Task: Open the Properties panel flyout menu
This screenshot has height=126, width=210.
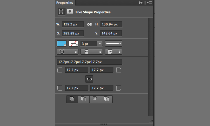Action: 149,3
